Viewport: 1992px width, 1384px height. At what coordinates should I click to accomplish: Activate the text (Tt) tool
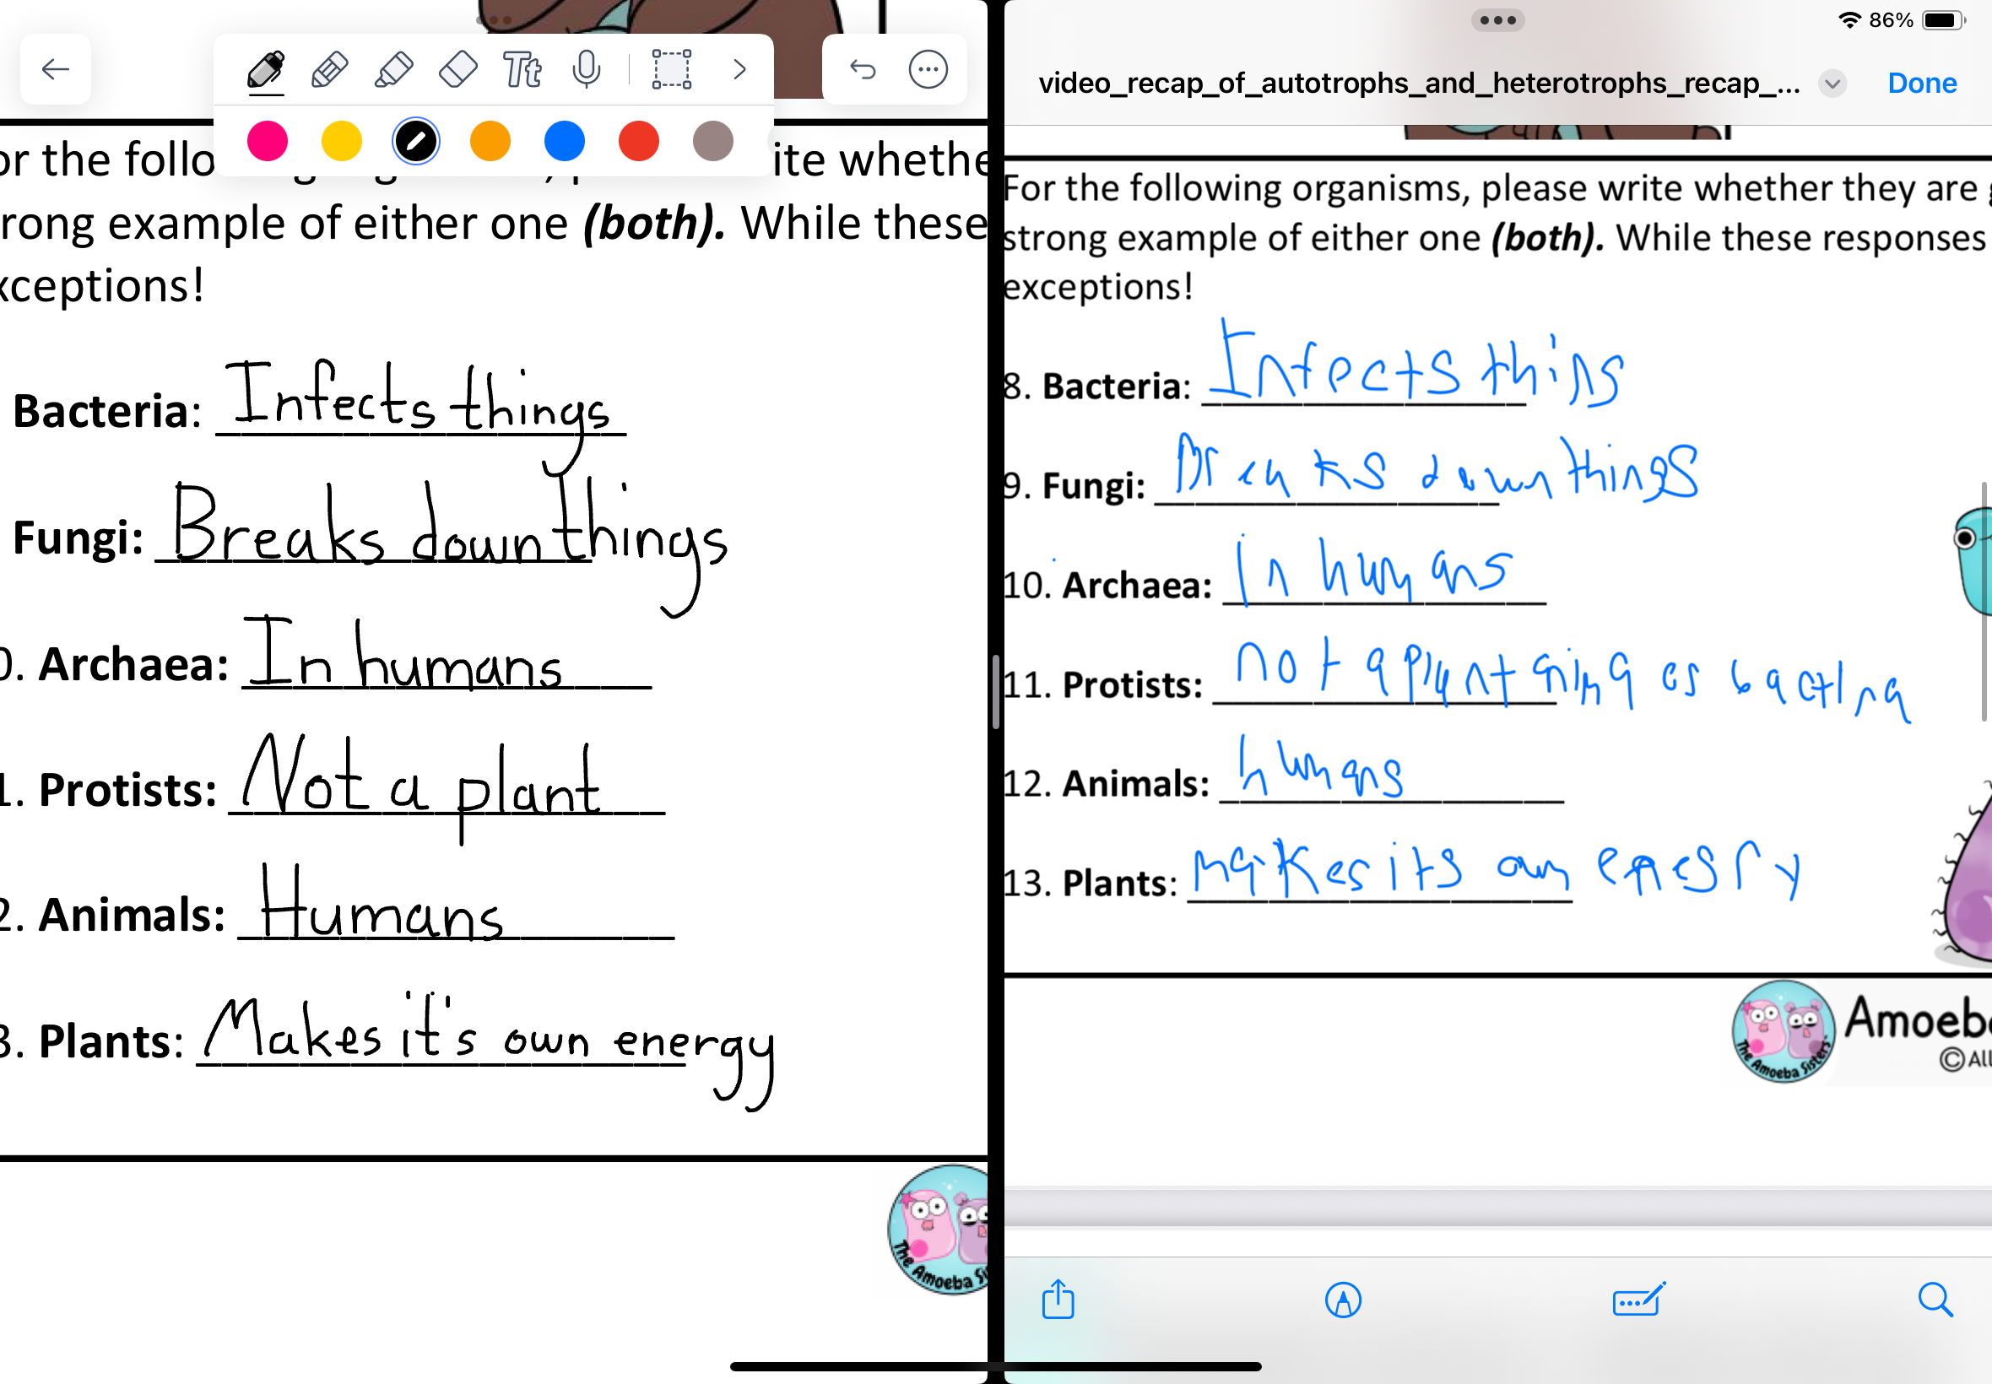pos(522,69)
